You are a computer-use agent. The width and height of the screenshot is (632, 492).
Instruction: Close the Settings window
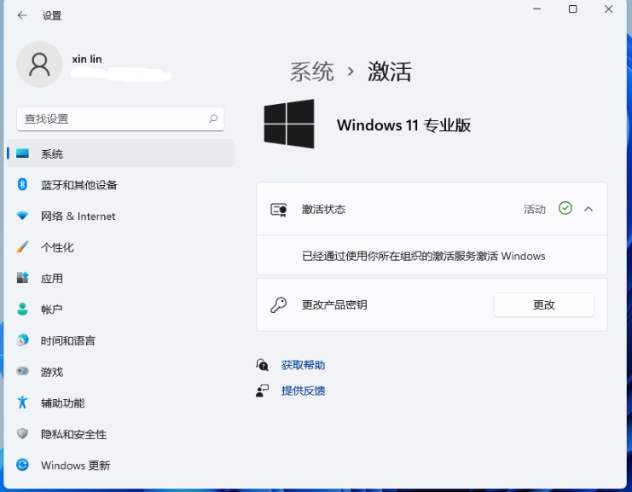pyautogui.click(x=609, y=9)
